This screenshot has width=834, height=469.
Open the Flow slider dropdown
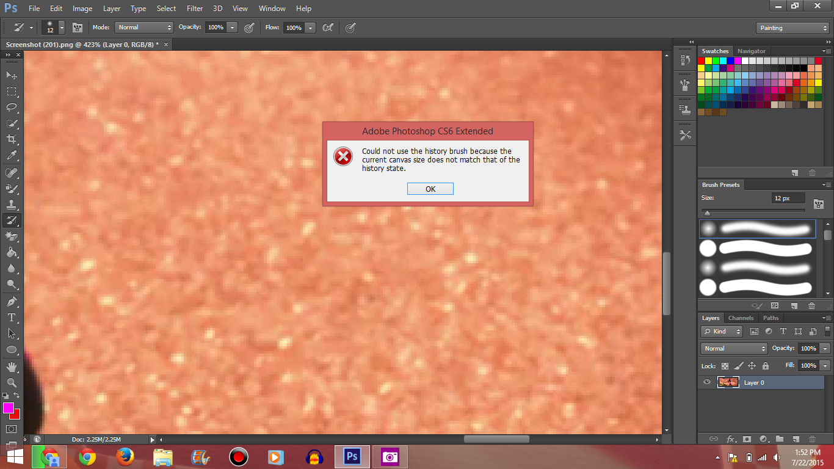point(310,27)
